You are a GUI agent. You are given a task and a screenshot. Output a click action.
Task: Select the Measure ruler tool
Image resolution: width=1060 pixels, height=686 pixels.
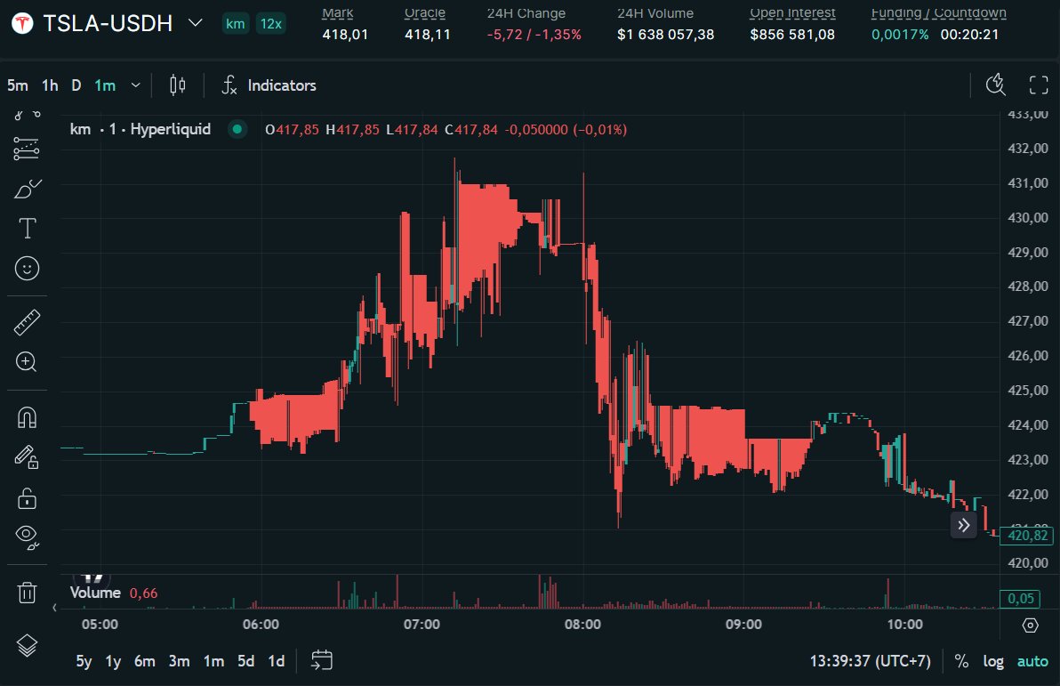[27, 322]
